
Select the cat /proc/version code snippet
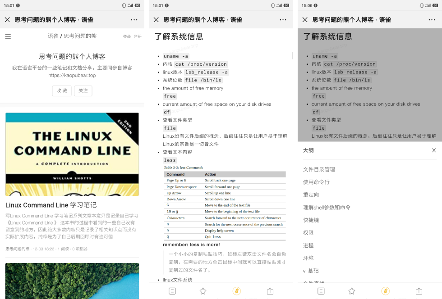[201, 64]
